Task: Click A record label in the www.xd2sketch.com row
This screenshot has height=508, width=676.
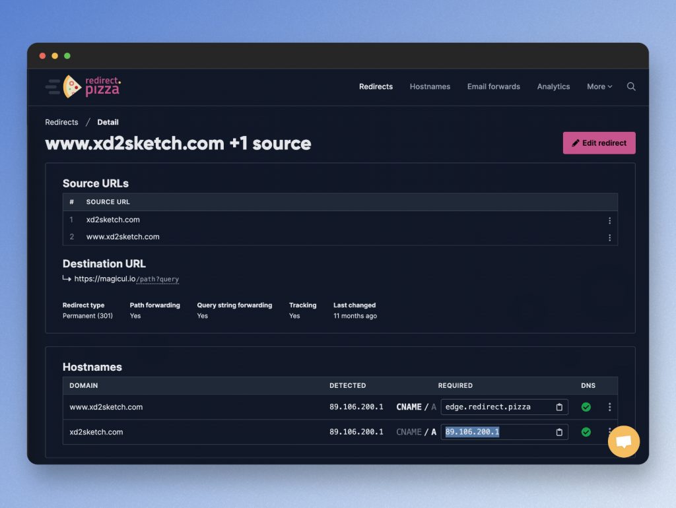Action: 433,407
